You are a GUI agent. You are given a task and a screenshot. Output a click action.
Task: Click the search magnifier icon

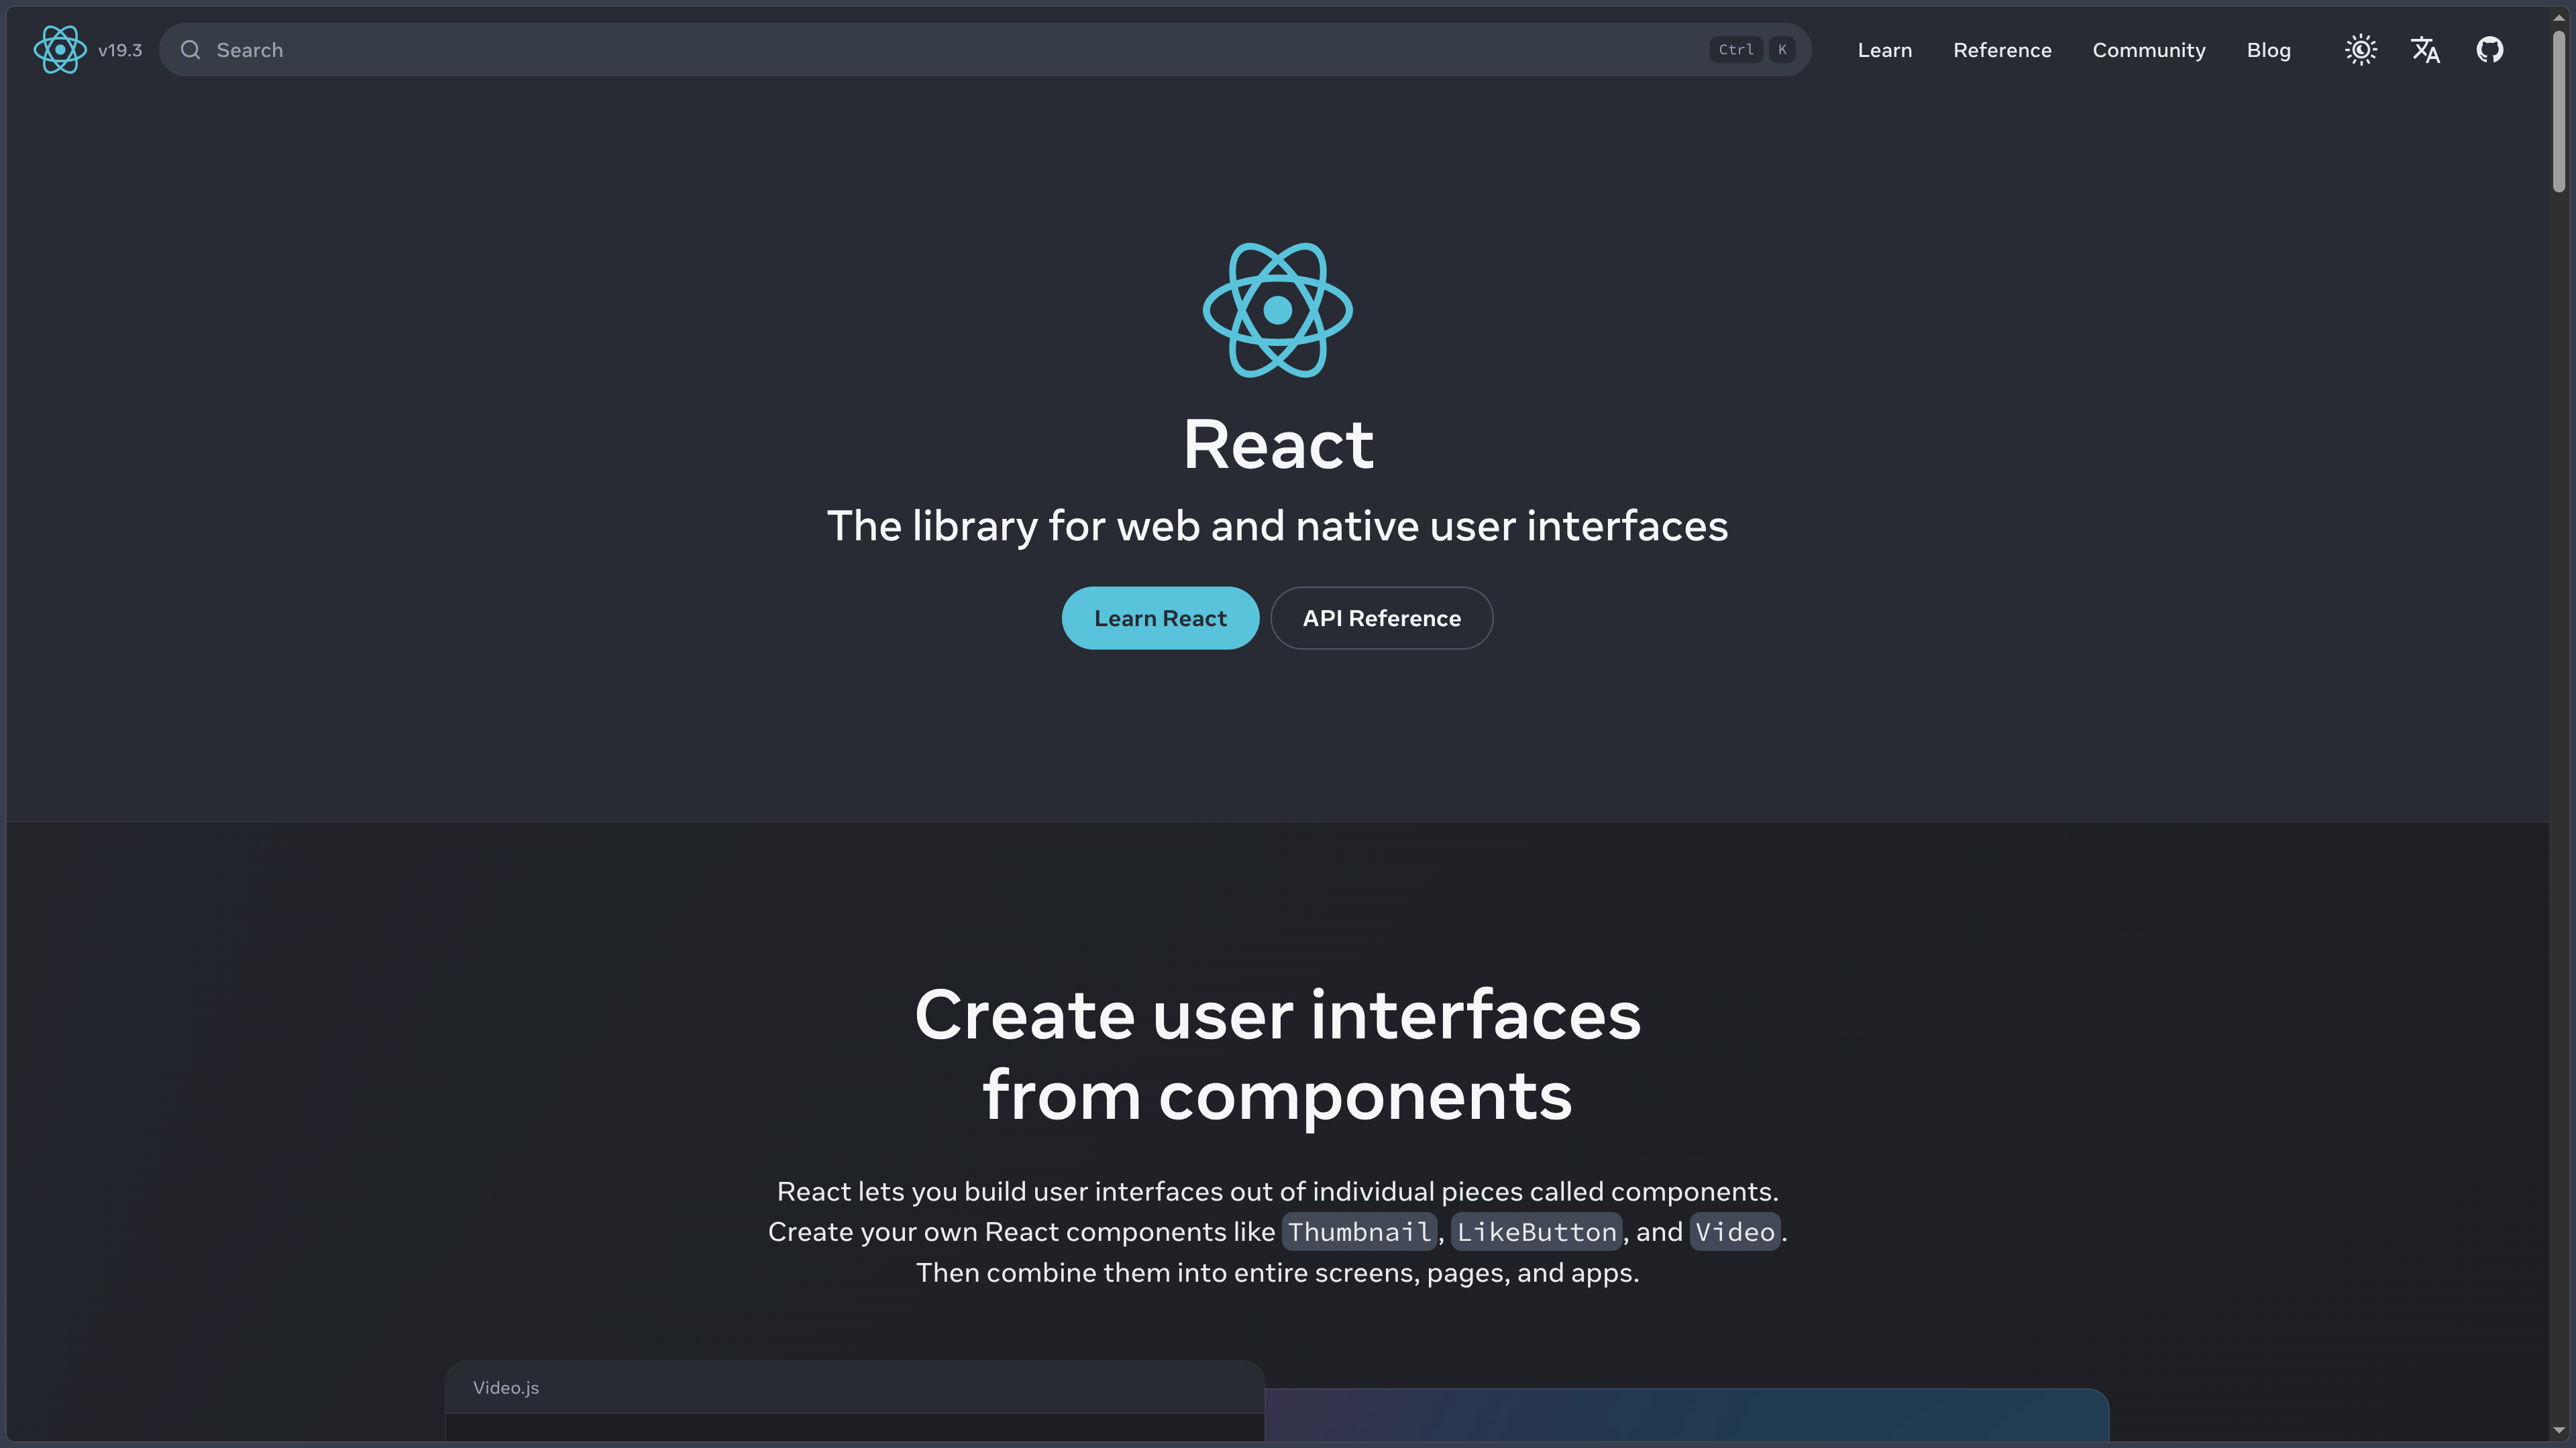190,50
